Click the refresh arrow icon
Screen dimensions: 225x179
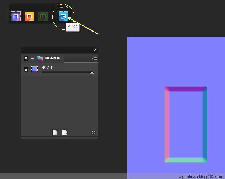coord(94,132)
